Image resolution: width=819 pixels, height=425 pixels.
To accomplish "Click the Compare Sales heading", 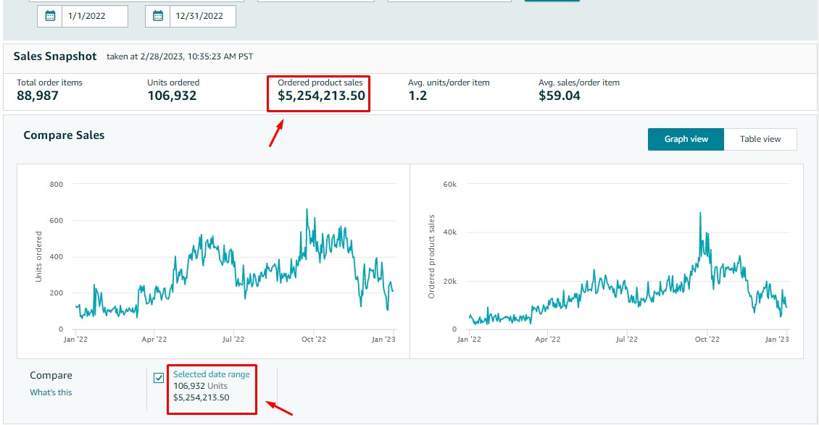I will pos(64,135).
